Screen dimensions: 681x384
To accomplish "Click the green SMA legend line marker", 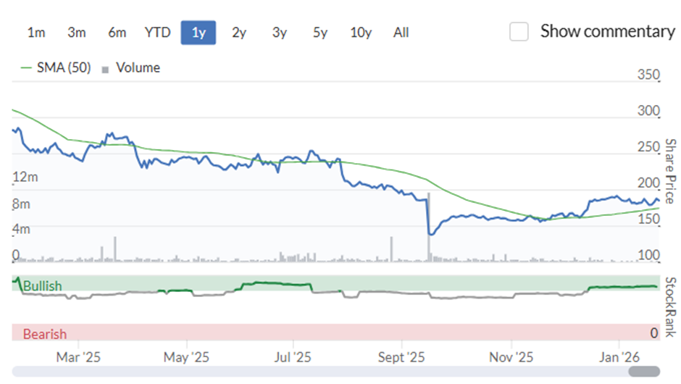I will tap(26, 68).
